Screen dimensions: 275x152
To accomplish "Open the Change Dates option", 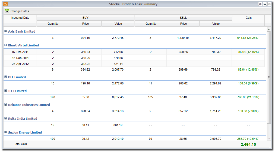I will pos(20,11).
